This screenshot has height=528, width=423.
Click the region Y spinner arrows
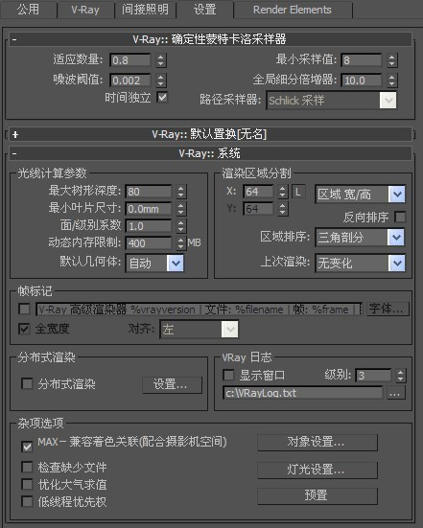[x=283, y=209]
